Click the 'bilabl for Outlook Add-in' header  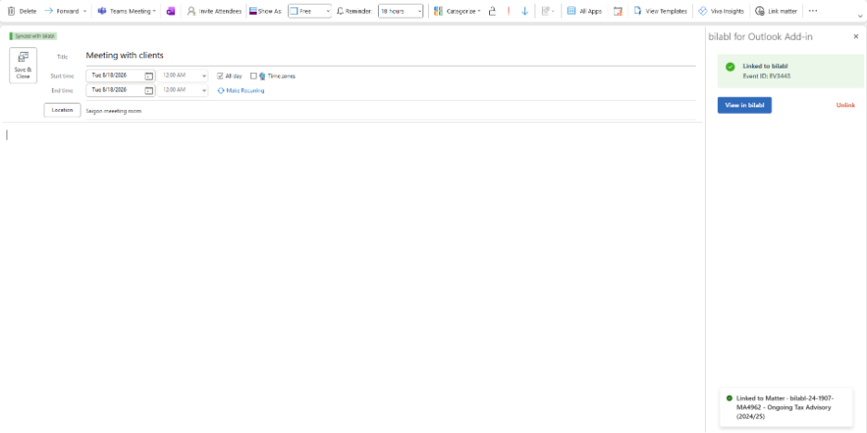760,36
